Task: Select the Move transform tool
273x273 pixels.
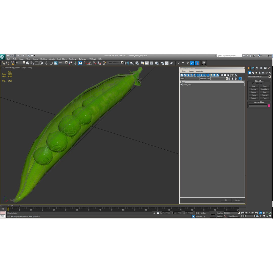Action: tap(47, 63)
